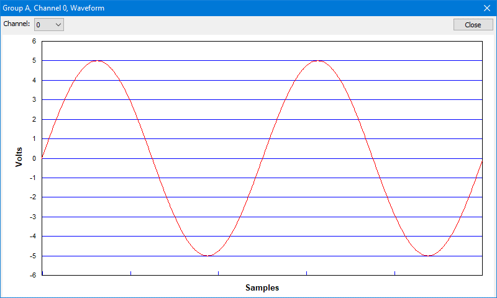Viewport: 497px width, 298px height.
Task: Click the y-axis value 1
Action: (34, 138)
